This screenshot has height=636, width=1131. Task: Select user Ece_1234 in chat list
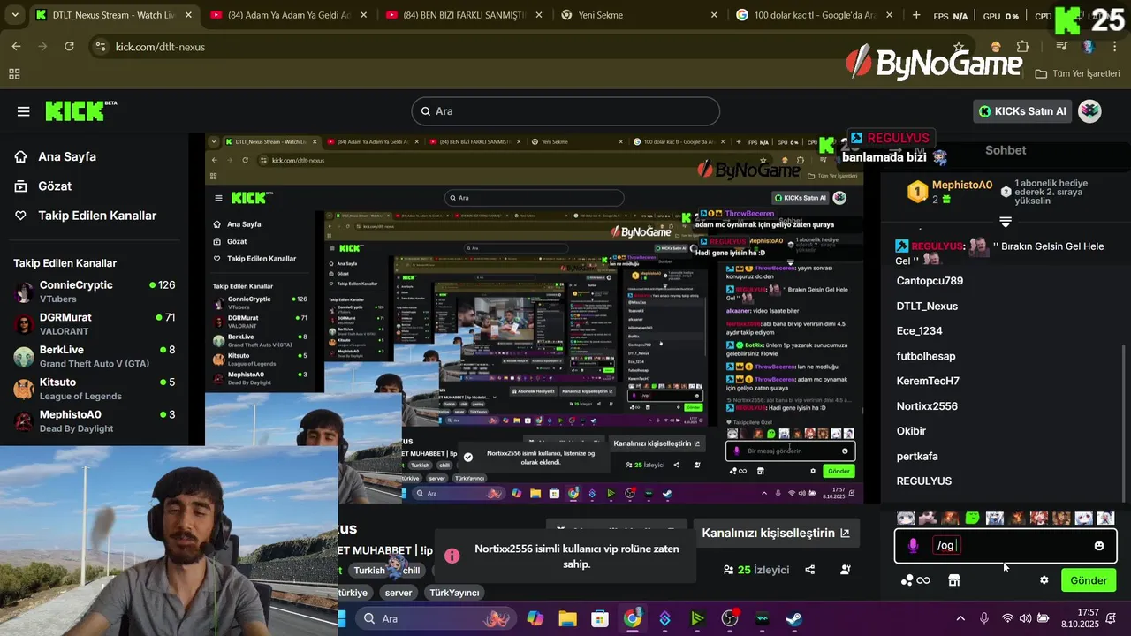coord(919,331)
